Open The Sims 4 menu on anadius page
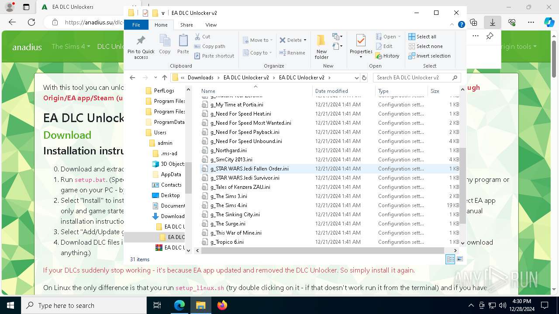This screenshot has width=559, height=314. click(x=71, y=46)
